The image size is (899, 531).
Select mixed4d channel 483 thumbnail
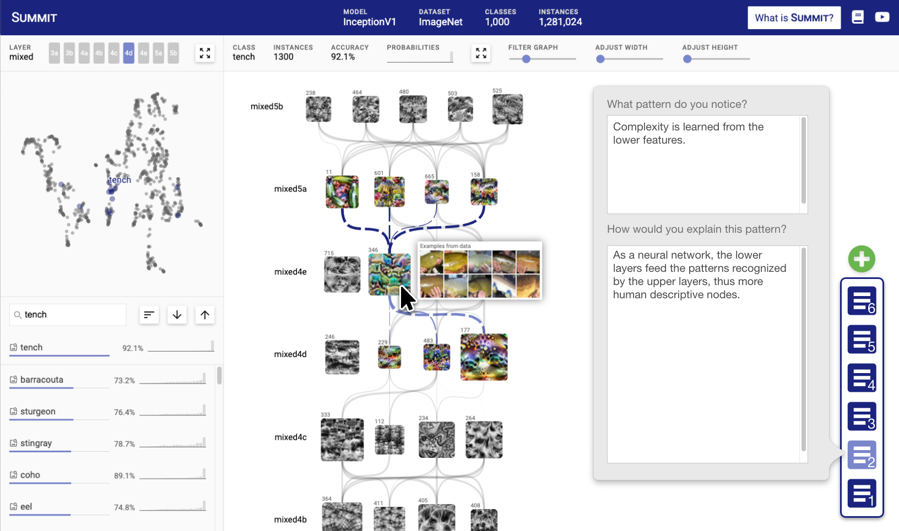pyautogui.click(x=437, y=357)
